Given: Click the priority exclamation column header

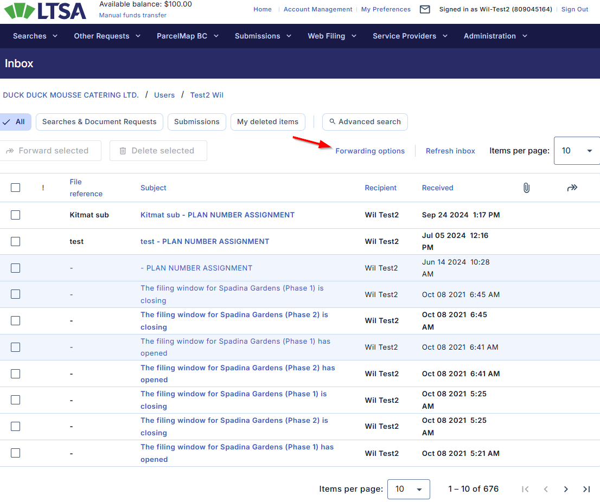Looking at the screenshot, I should (x=43, y=188).
